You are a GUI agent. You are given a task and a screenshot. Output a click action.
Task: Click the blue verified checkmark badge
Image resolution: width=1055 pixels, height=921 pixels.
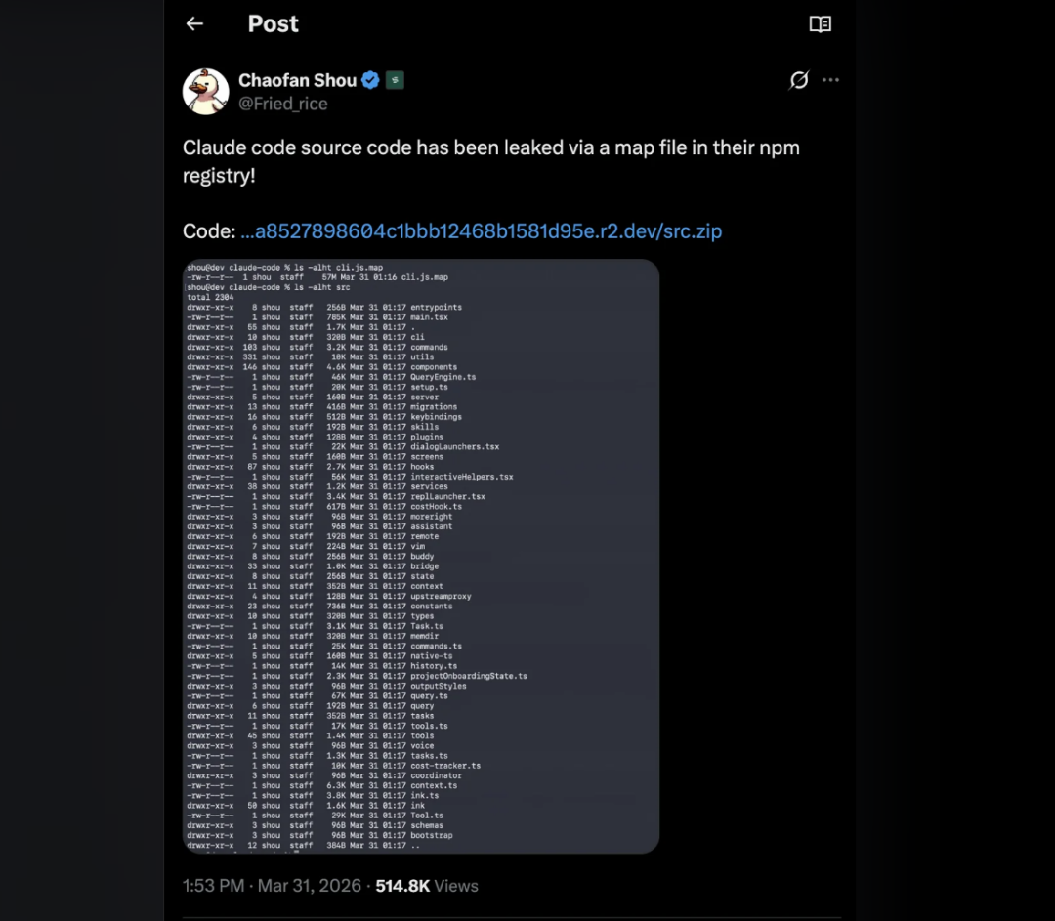click(x=370, y=80)
